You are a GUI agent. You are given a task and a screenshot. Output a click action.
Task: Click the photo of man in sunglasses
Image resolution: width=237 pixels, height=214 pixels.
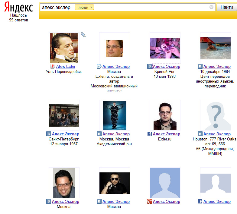(115, 183)
